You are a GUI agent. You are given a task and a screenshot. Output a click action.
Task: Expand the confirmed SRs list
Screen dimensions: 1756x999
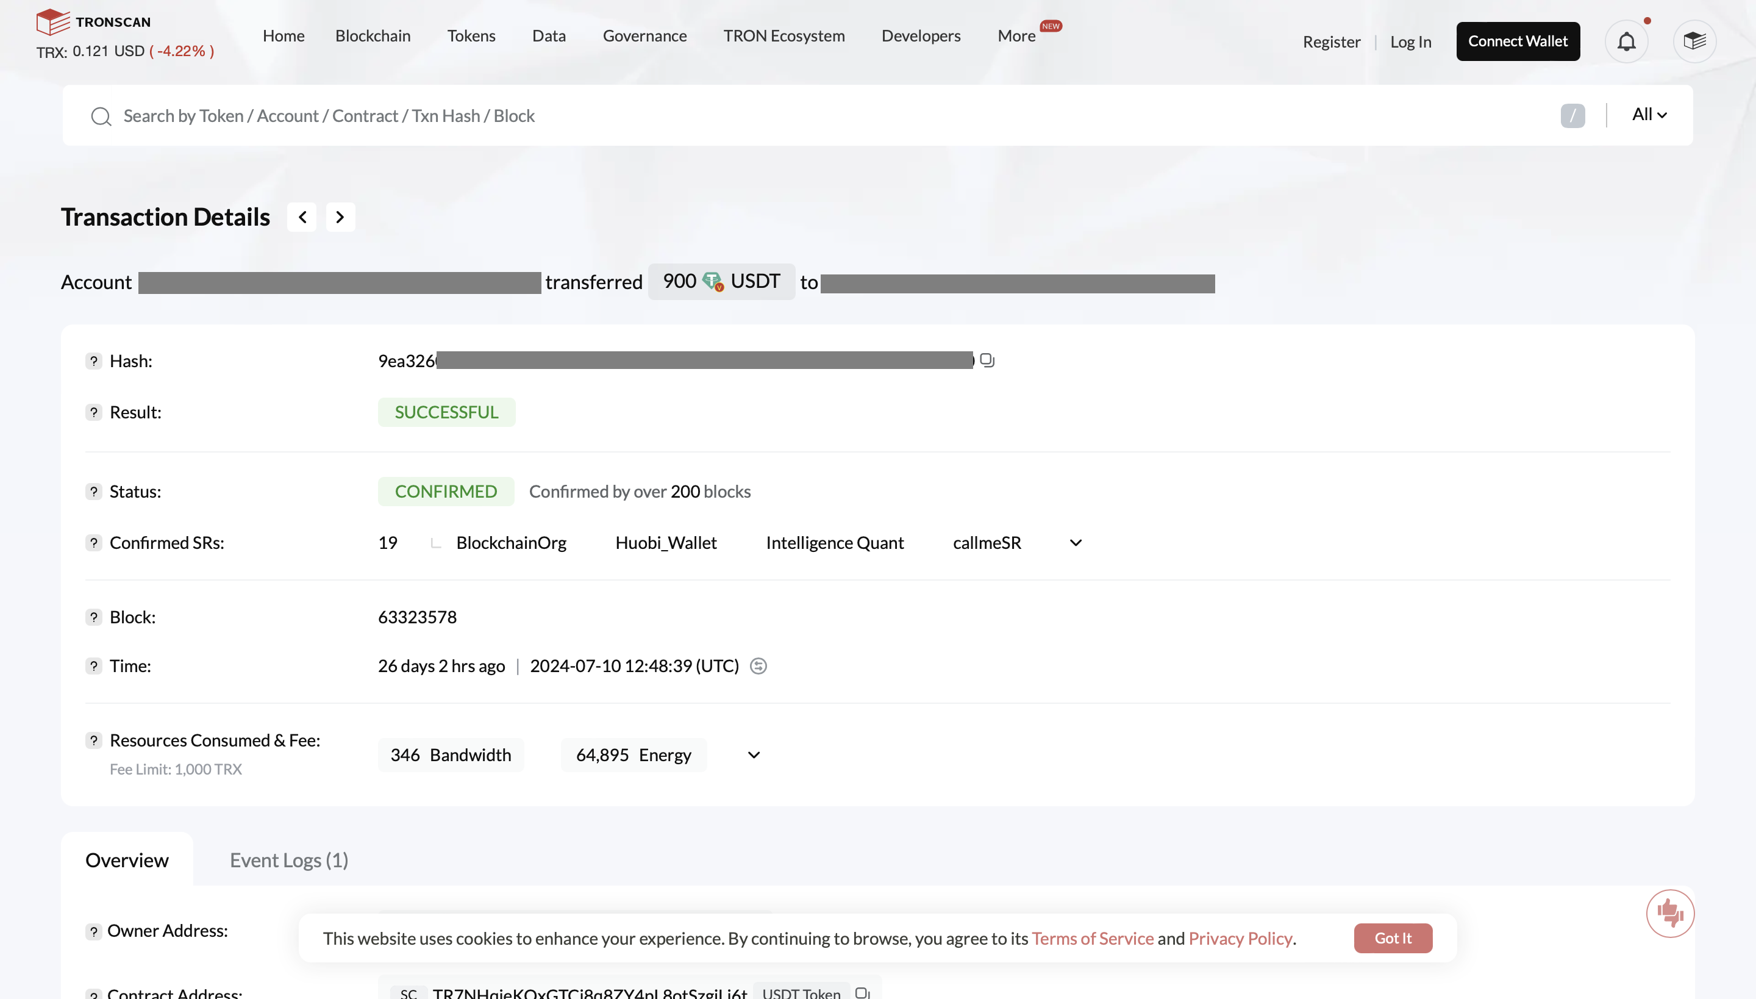coord(1076,543)
